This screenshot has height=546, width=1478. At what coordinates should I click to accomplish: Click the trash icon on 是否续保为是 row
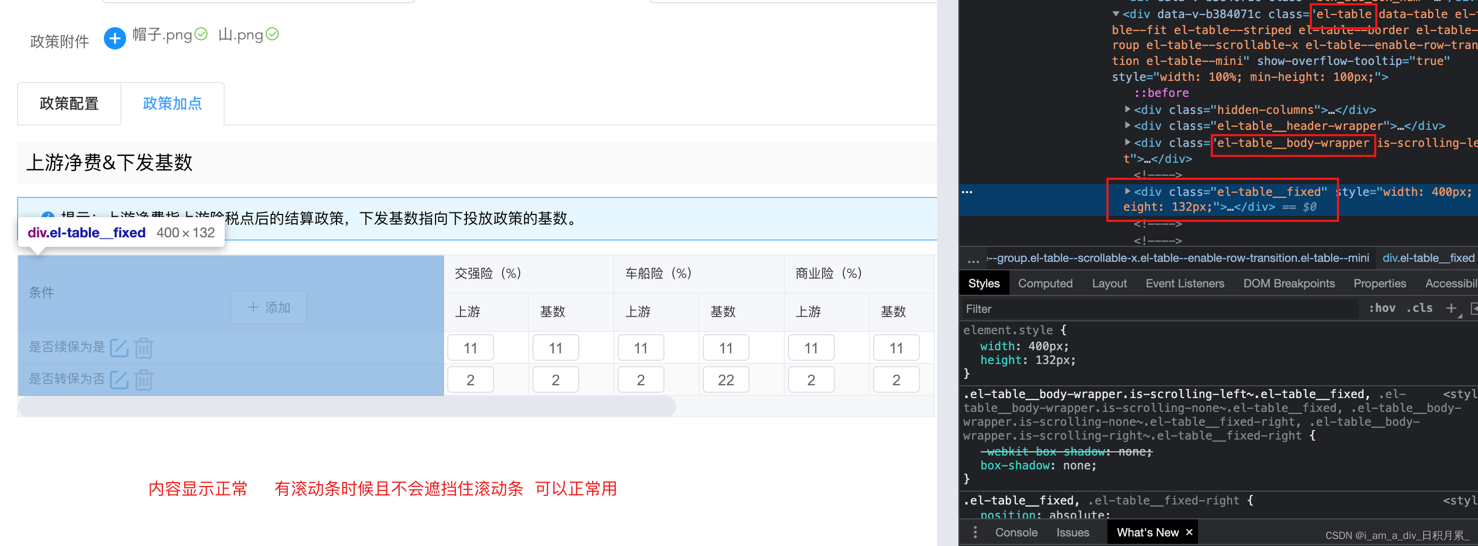pos(143,347)
